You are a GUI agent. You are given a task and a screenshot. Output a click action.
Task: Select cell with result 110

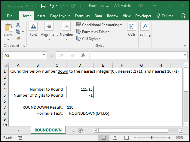click(80, 107)
